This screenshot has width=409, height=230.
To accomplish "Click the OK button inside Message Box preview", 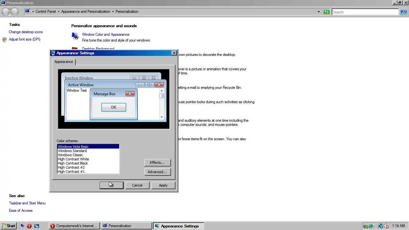I will coord(113,107).
